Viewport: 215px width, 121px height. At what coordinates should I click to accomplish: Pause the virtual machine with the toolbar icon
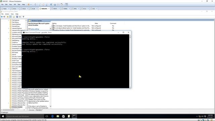tap(29, 4)
